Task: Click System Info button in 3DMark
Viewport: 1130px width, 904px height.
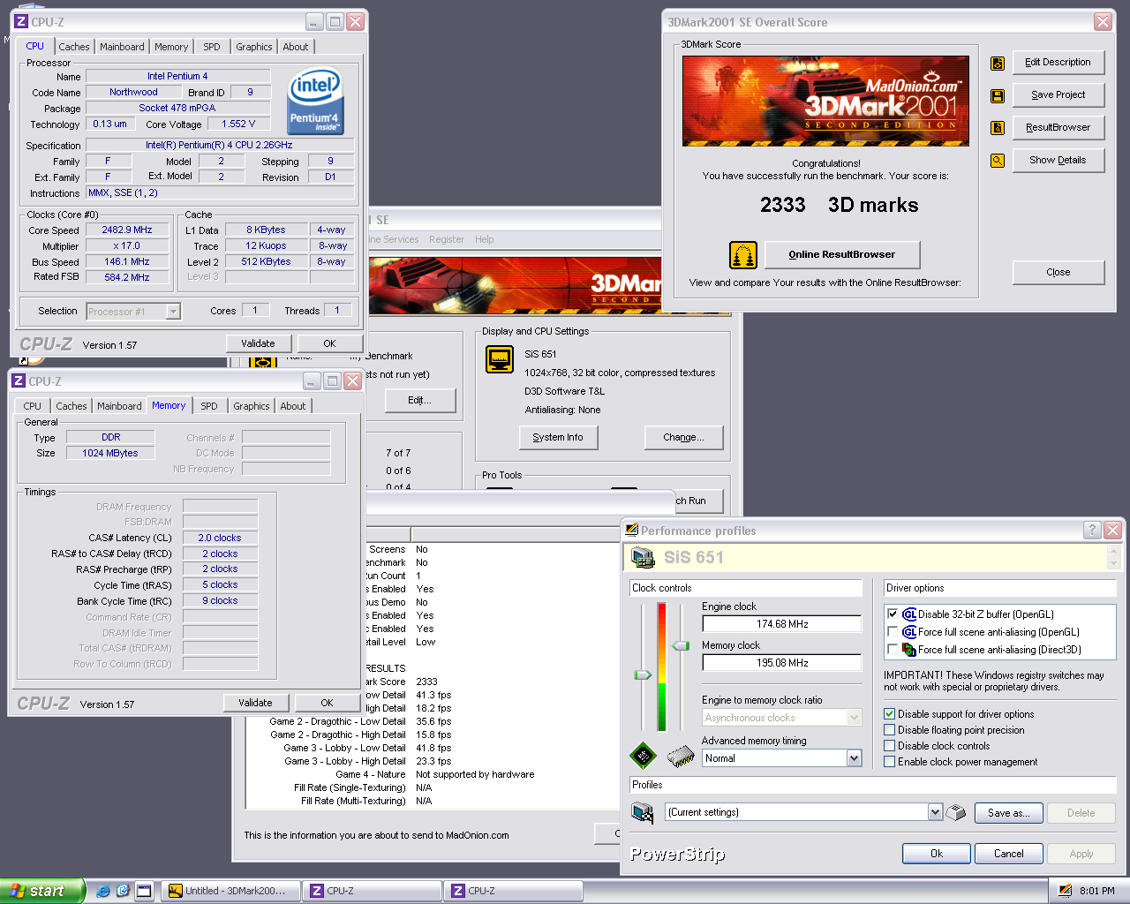Action: [x=558, y=438]
